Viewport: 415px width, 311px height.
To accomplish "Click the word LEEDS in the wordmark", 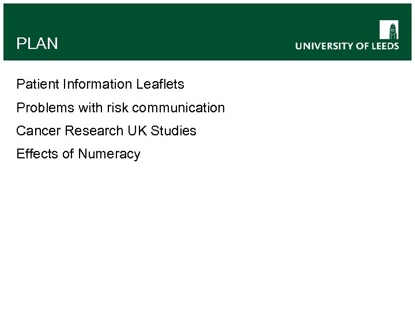I will click(384, 46).
